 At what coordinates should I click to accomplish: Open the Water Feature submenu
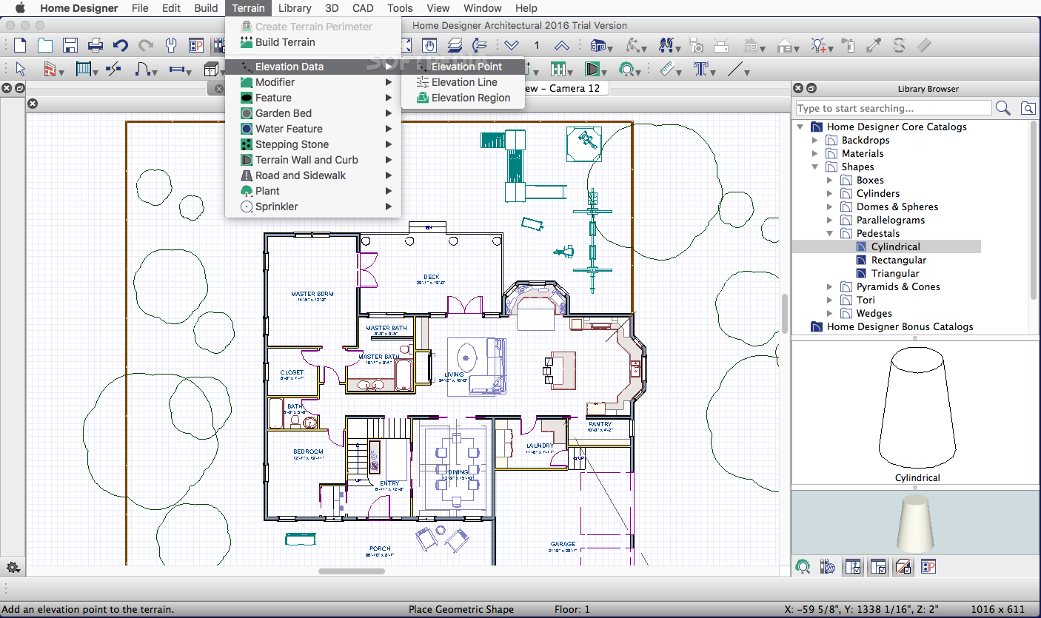(x=313, y=129)
